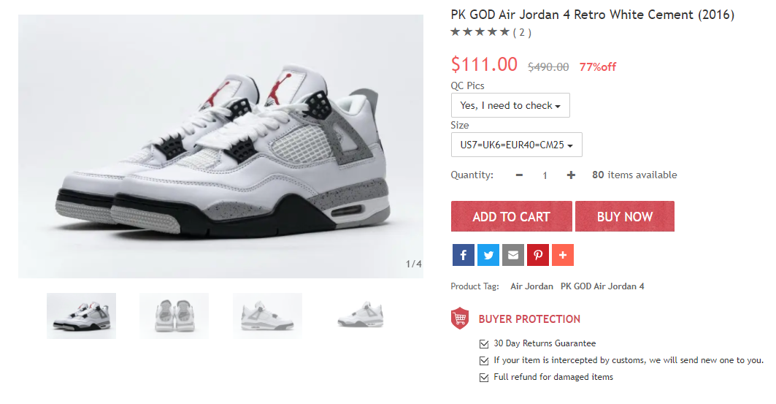This screenshot has height=404, width=776.
Task: Share product on Twitter
Action: 488,255
